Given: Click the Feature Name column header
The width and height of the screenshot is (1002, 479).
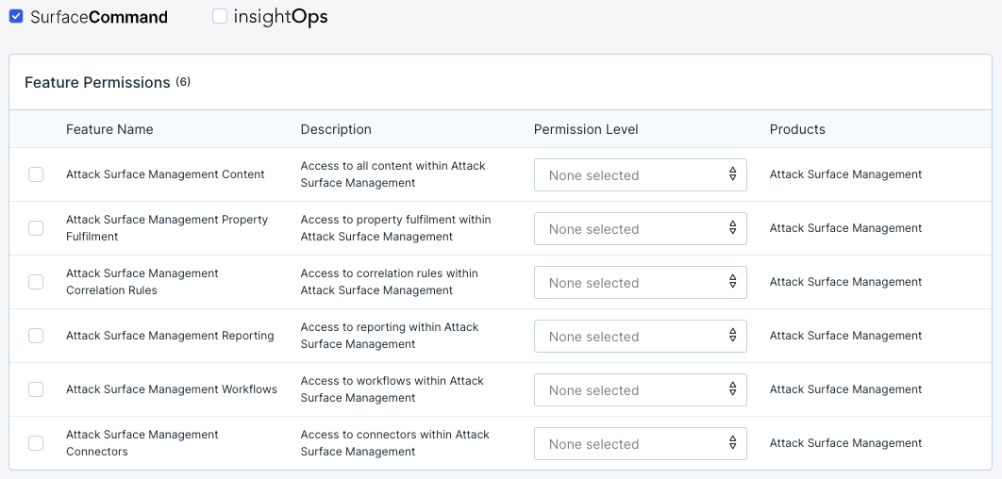Looking at the screenshot, I should pyautogui.click(x=109, y=129).
